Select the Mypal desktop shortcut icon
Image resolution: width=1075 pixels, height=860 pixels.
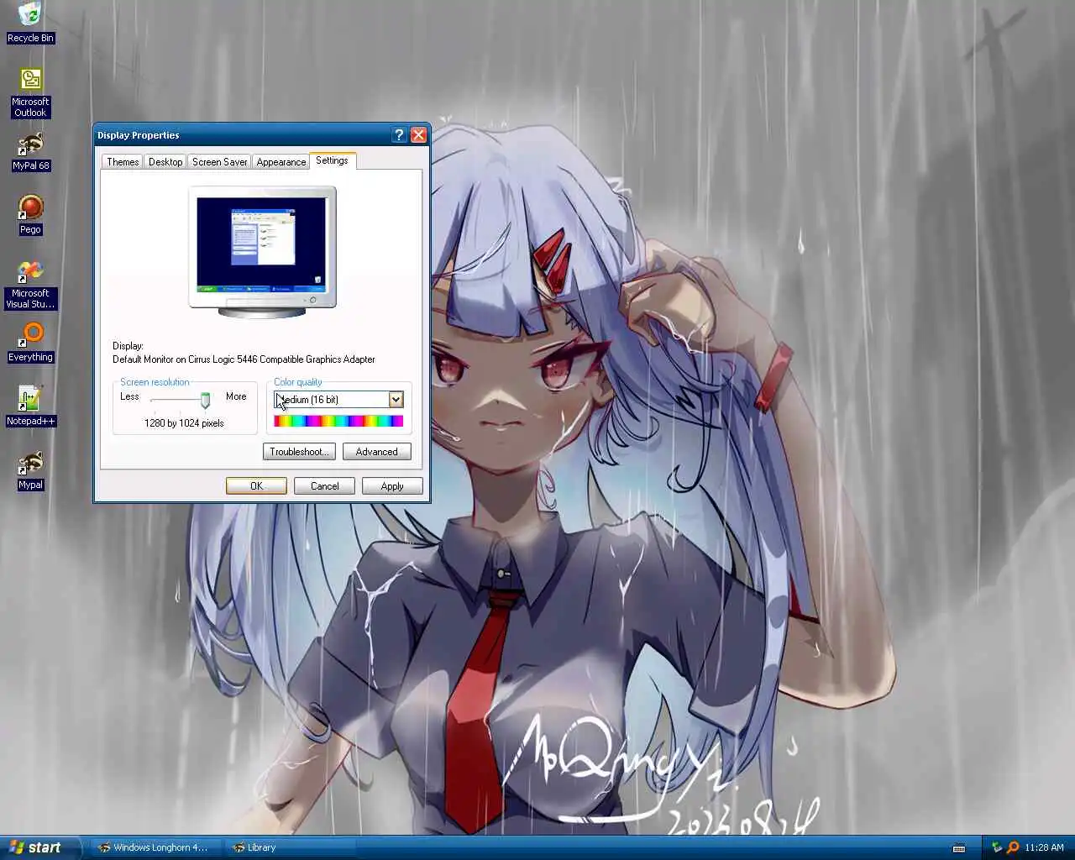[x=30, y=470]
